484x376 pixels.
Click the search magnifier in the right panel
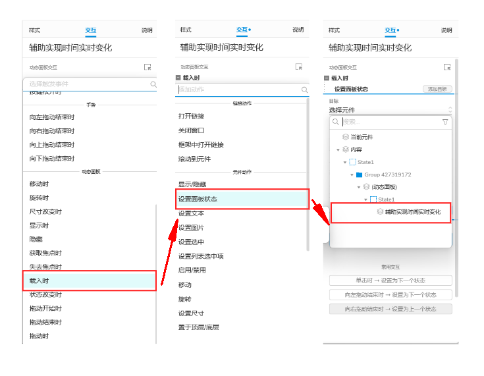point(335,122)
